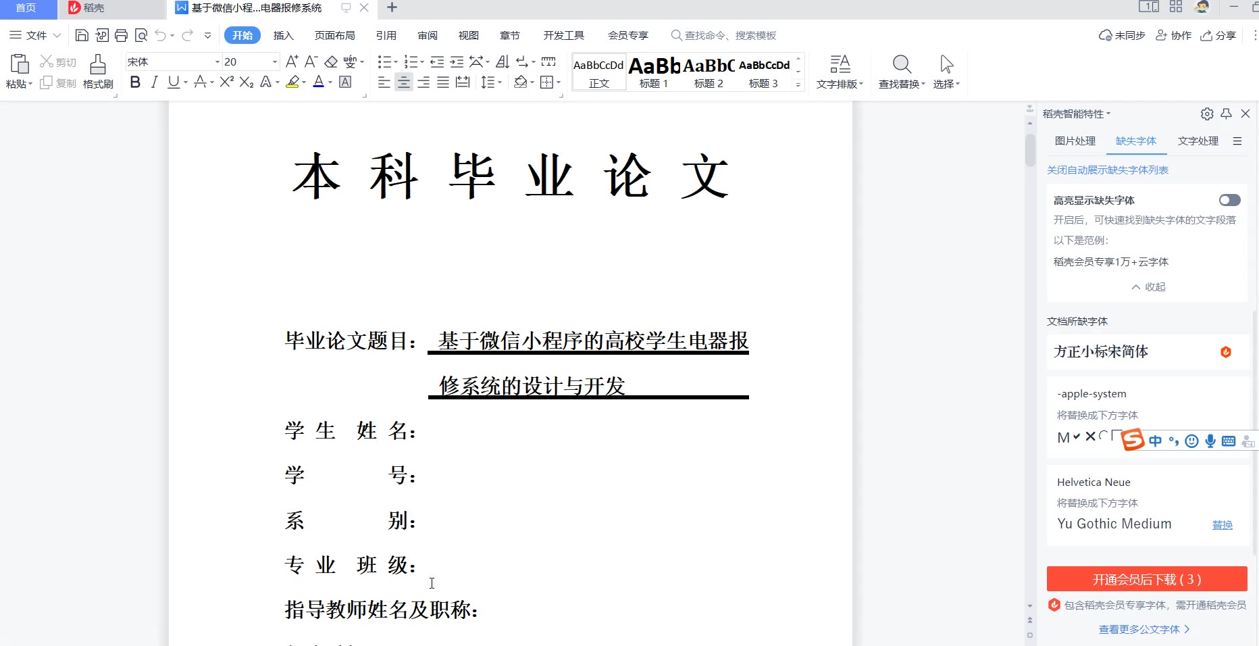Toggle Bold formatting
The height and width of the screenshot is (646, 1259).
coord(135,82)
